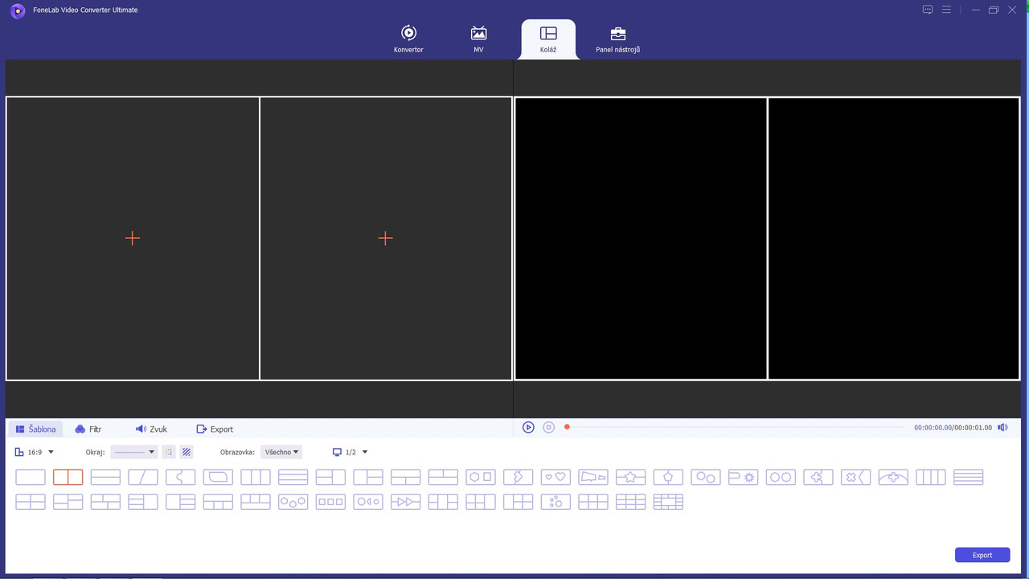Screen dimensions: 1029x579
Task: Stop the collage preview playback
Action: coord(549,427)
